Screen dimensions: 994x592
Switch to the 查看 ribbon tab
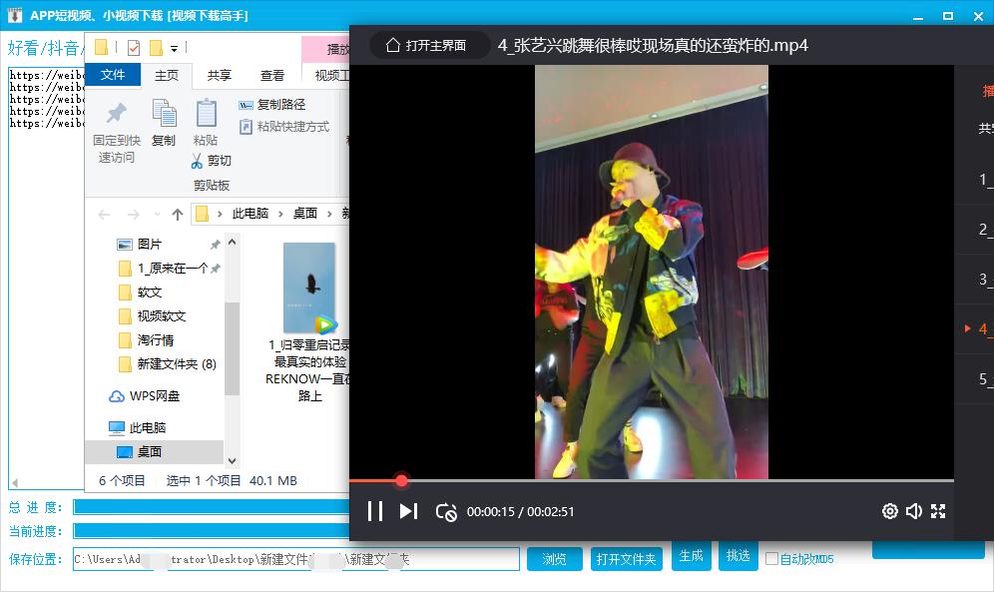(x=271, y=75)
